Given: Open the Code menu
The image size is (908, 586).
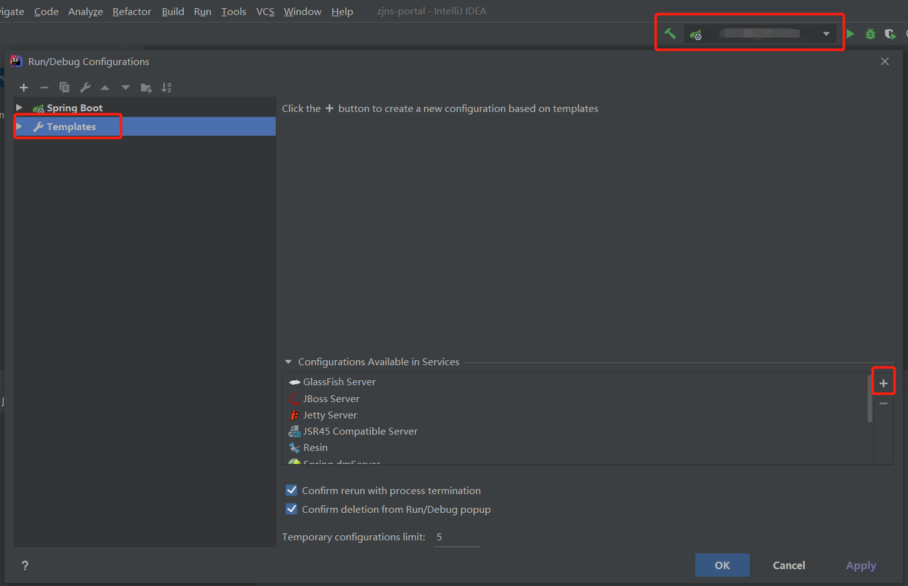Looking at the screenshot, I should pyautogui.click(x=46, y=11).
